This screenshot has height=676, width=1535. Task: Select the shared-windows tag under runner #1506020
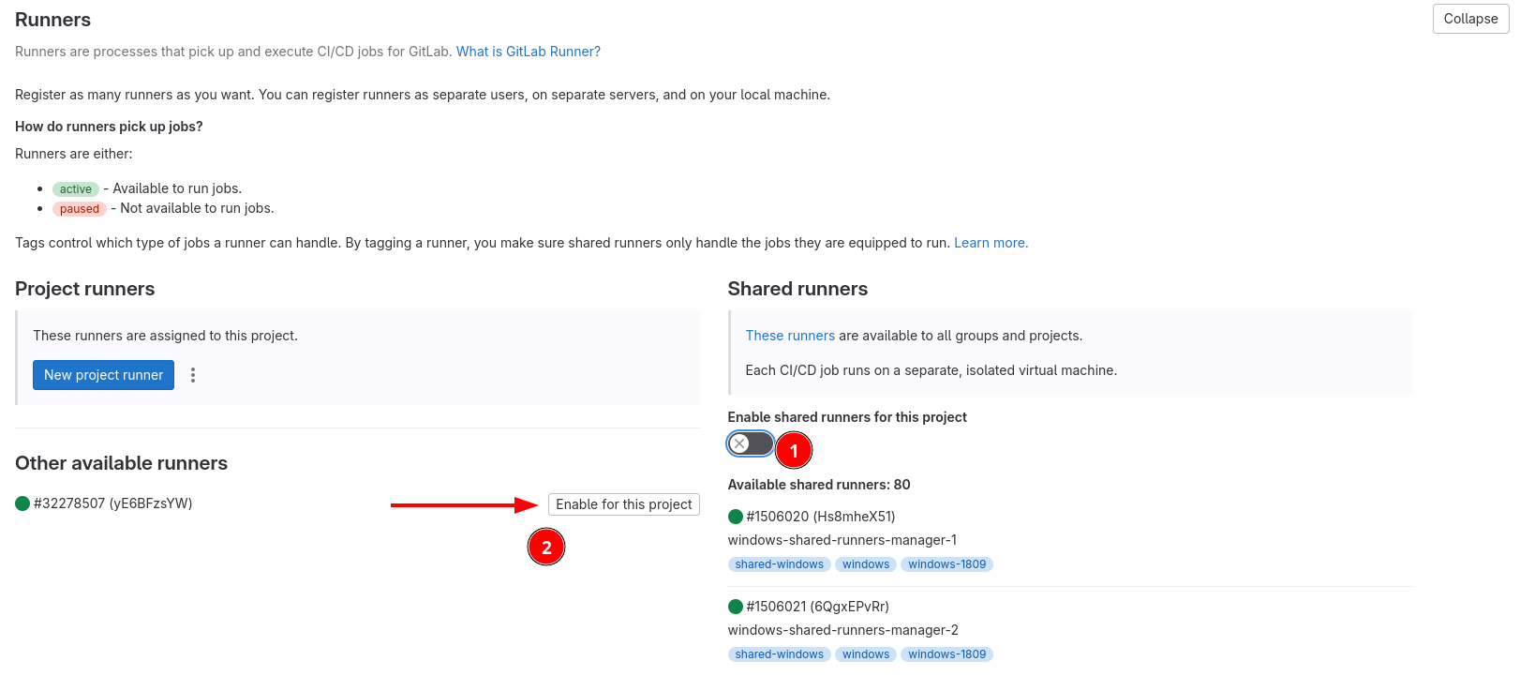(779, 564)
